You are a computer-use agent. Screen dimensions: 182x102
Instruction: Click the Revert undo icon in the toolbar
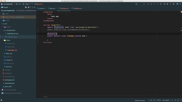[170, 4]
